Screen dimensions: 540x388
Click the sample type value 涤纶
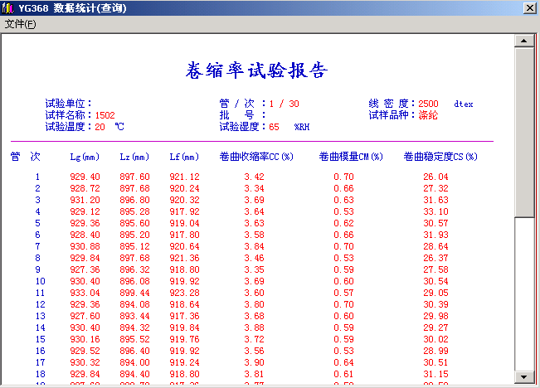[428, 115]
